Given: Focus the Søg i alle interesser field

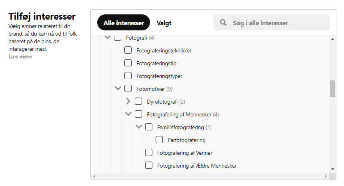Looking at the screenshot, I should point(271,22).
